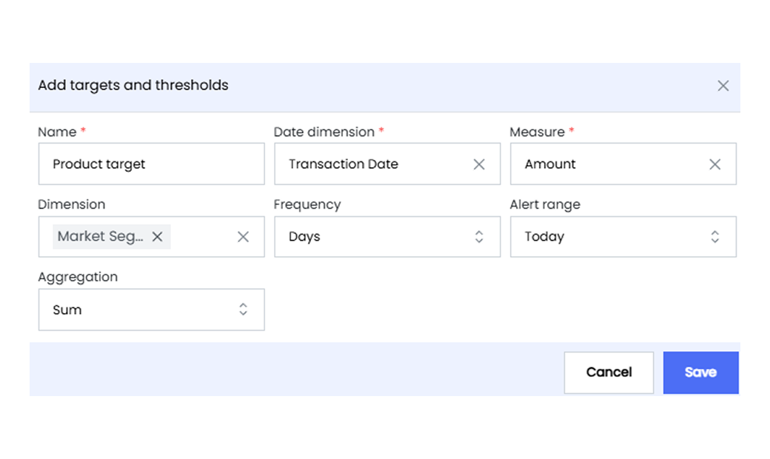Close the Add targets and thresholds dialog
The image size is (770, 459).
(x=723, y=86)
